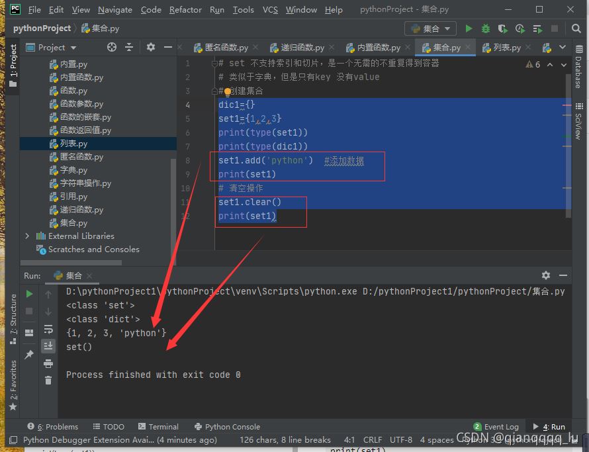Run with Coverage from the top toolbar

(x=503, y=28)
